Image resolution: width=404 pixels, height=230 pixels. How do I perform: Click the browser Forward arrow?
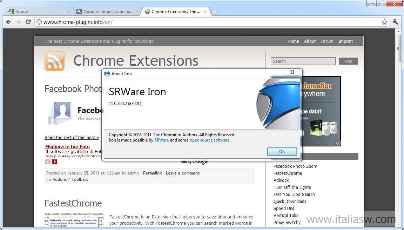(x=18, y=22)
